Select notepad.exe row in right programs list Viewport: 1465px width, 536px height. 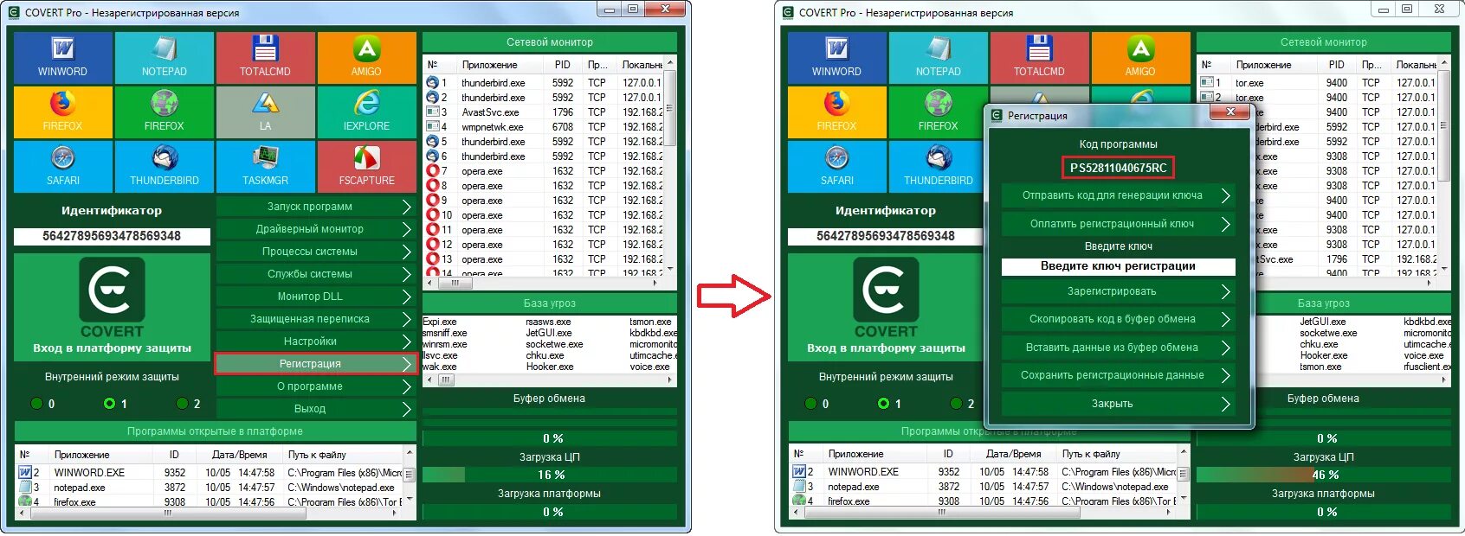pyautogui.click(x=984, y=487)
